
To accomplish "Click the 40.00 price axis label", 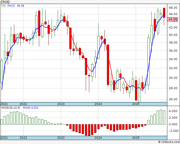I will tap(173, 35).
